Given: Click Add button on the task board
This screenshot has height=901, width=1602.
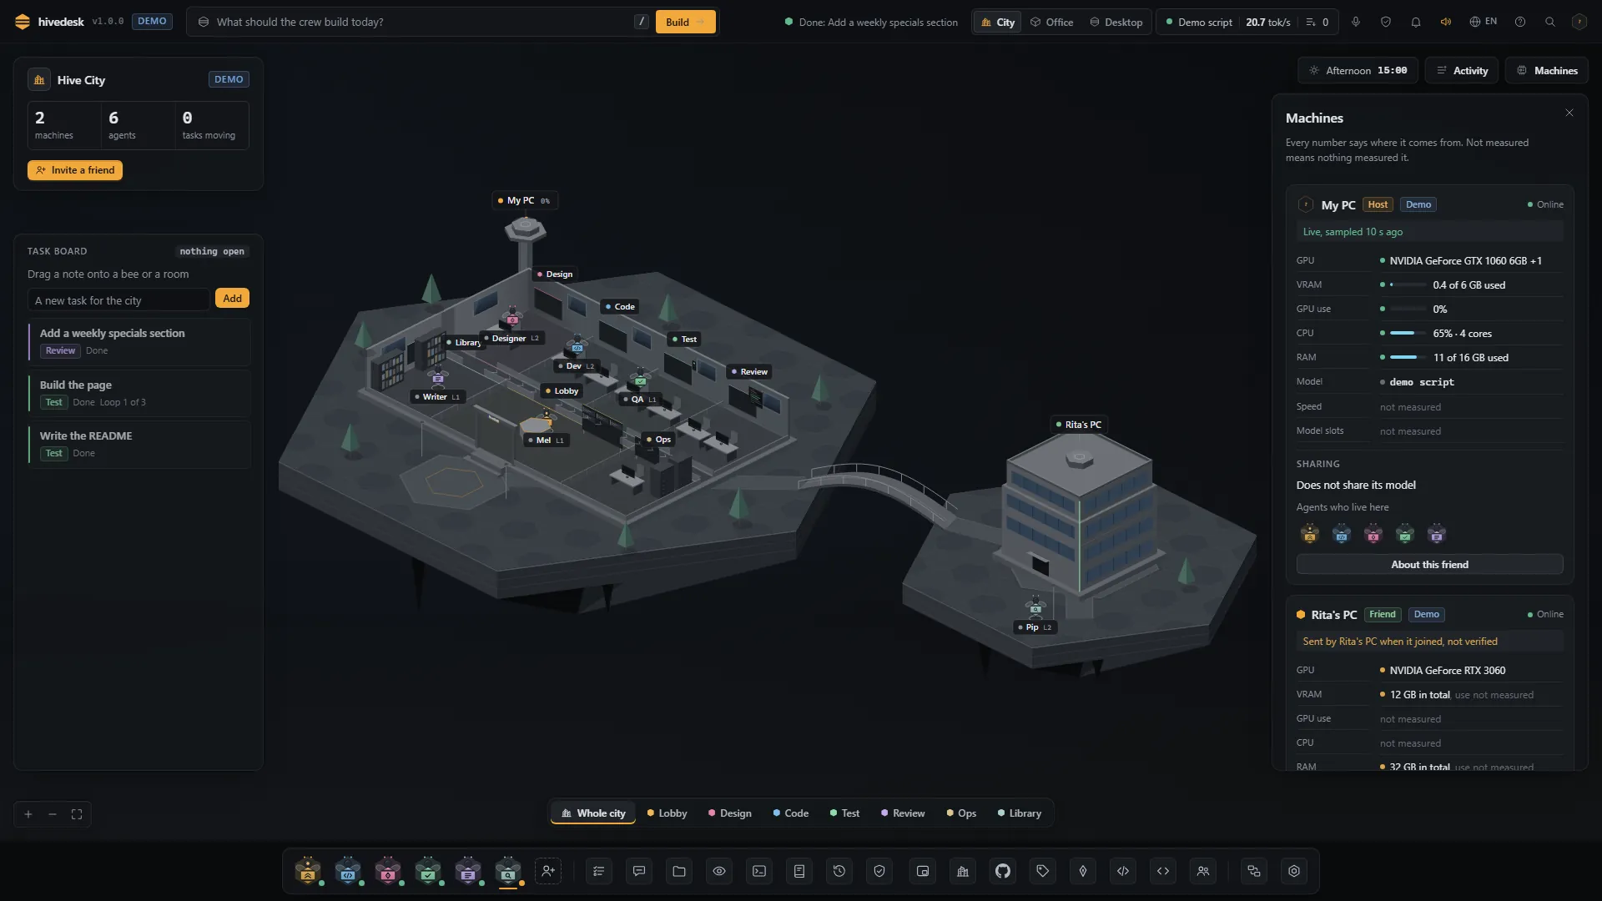Looking at the screenshot, I should tap(232, 299).
